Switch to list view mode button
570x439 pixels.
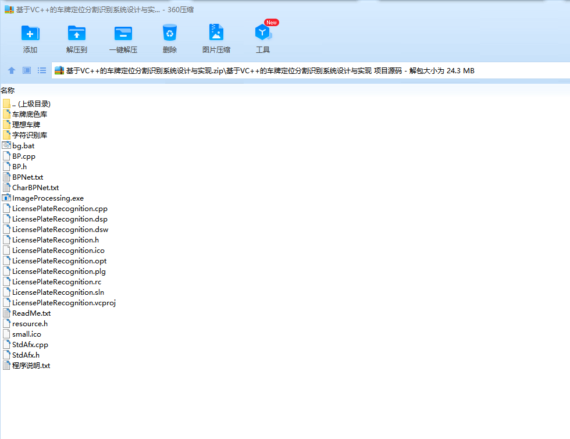[42, 70]
